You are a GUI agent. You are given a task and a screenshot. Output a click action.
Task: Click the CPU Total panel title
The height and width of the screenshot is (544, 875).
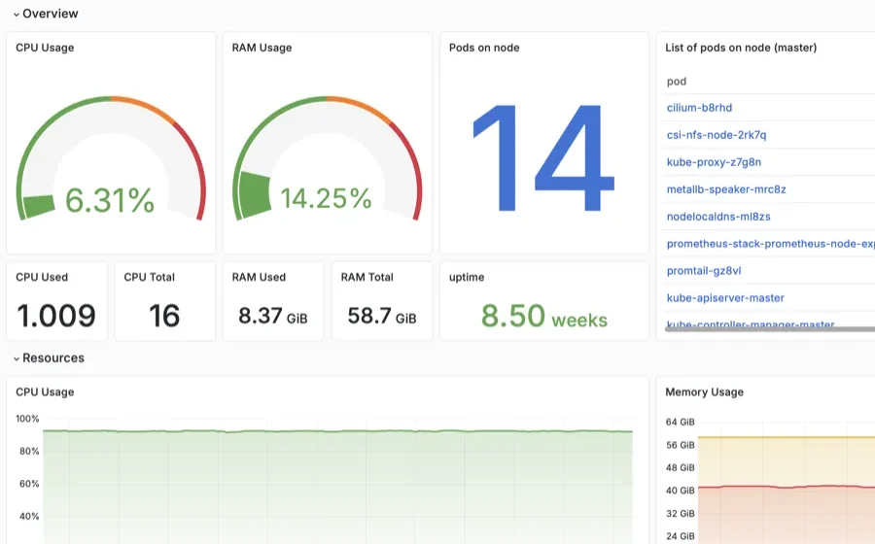click(149, 278)
